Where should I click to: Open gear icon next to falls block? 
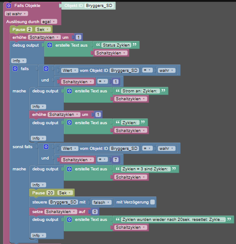click(x=15, y=69)
